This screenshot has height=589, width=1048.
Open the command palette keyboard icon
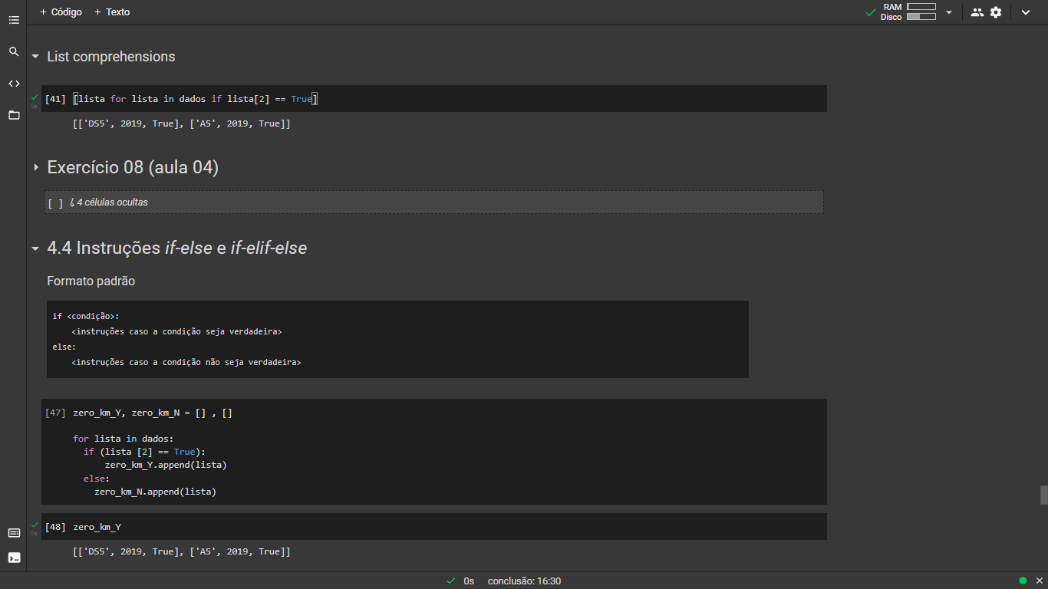click(14, 533)
